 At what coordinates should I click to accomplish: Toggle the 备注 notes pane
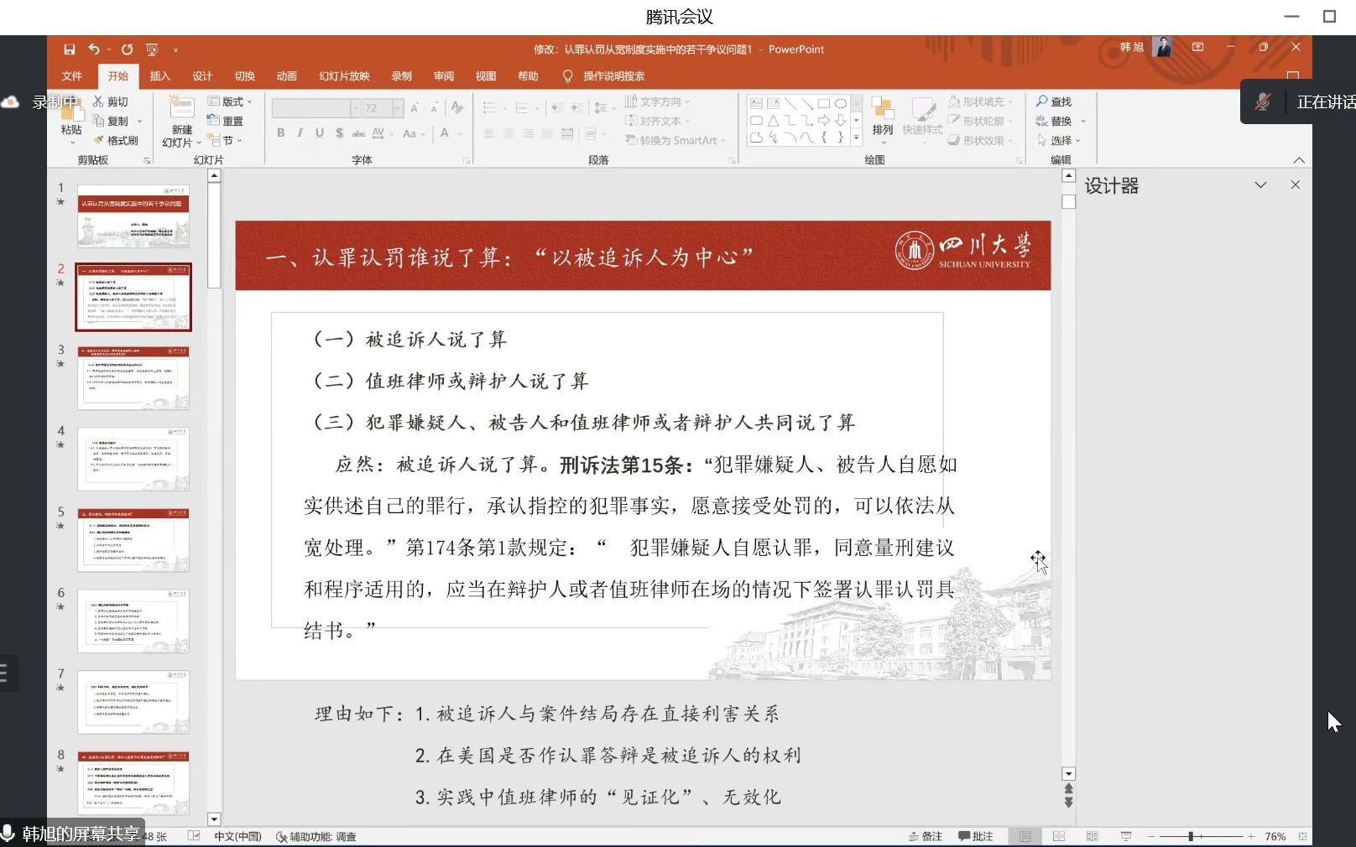pyautogui.click(x=925, y=836)
